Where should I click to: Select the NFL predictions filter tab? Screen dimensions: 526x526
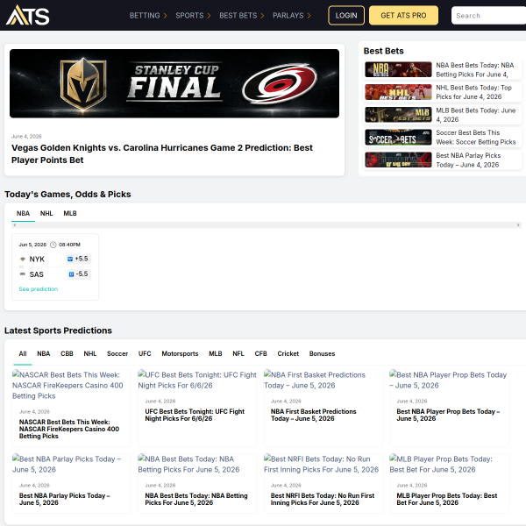click(x=238, y=353)
